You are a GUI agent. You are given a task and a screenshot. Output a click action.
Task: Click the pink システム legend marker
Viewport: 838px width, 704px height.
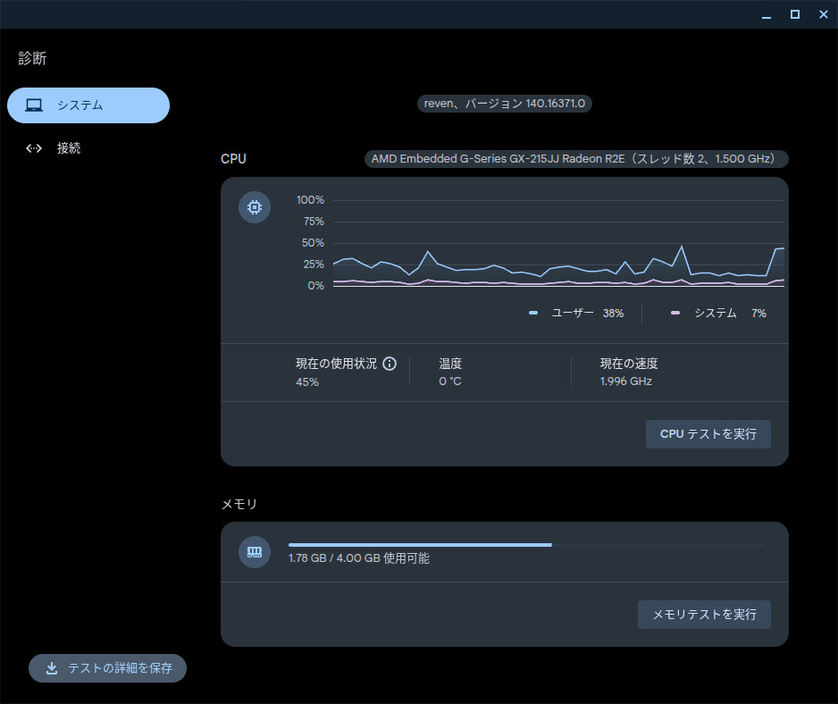tap(675, 314)
